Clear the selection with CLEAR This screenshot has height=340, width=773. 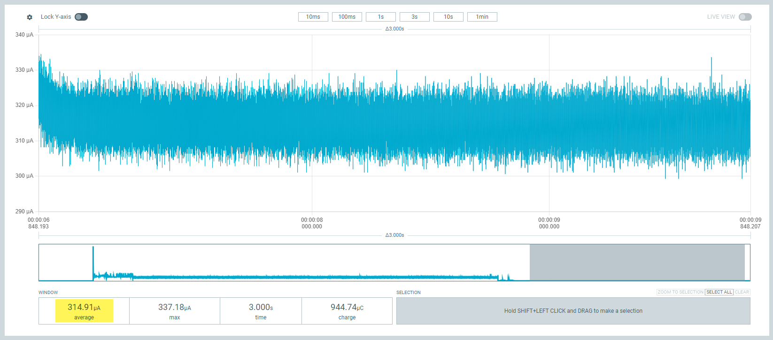(742, 292)
